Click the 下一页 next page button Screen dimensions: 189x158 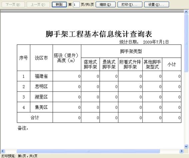coord(13,5)
